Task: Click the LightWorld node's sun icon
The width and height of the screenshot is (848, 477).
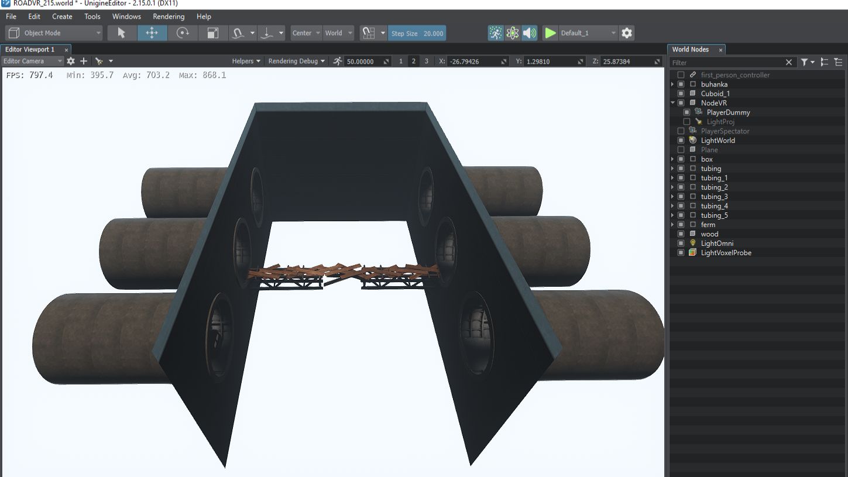Action: (x=693, y=140)
